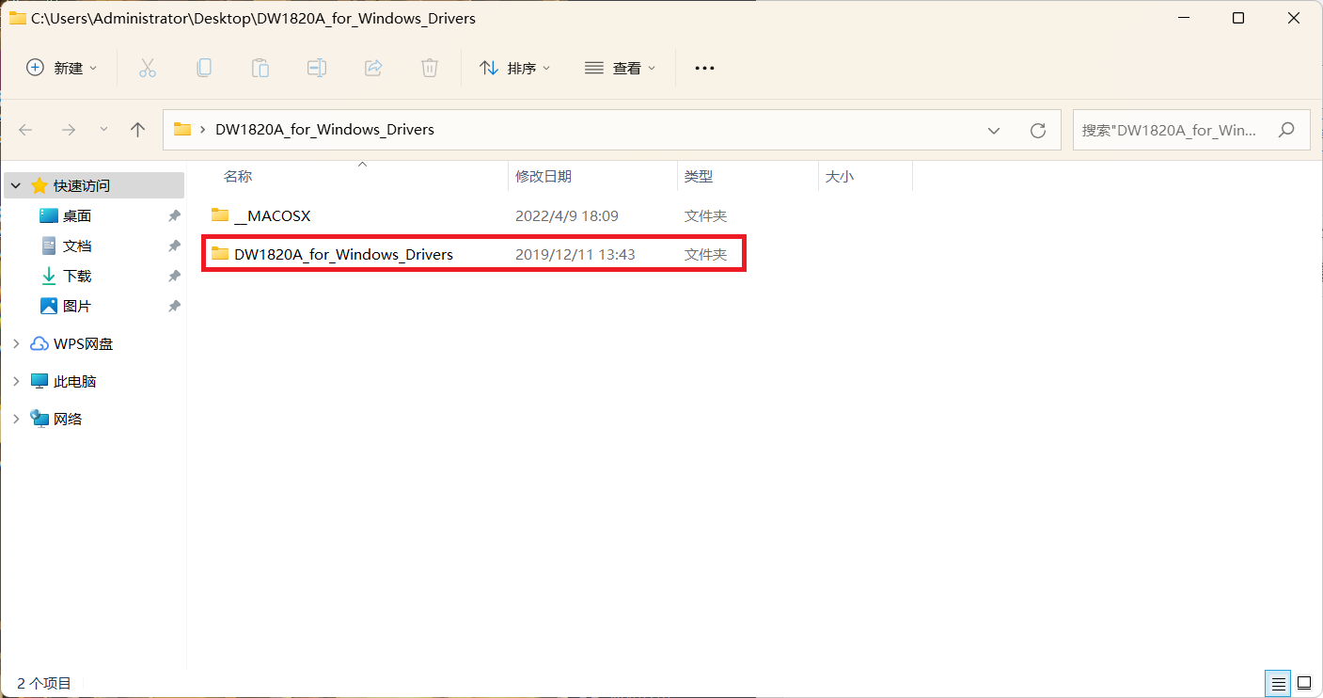Open the 查看 view menu
The width and height of the screenshot is (1323, 698).
pos(621,68)
